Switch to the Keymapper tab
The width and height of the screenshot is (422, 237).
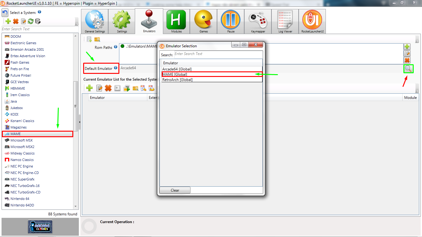click(x=258, y=21)
